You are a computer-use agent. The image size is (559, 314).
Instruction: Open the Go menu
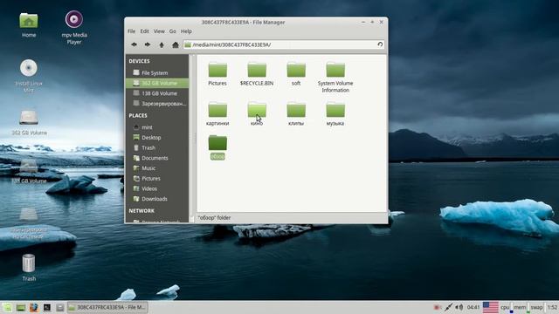(x=173, y=31)
